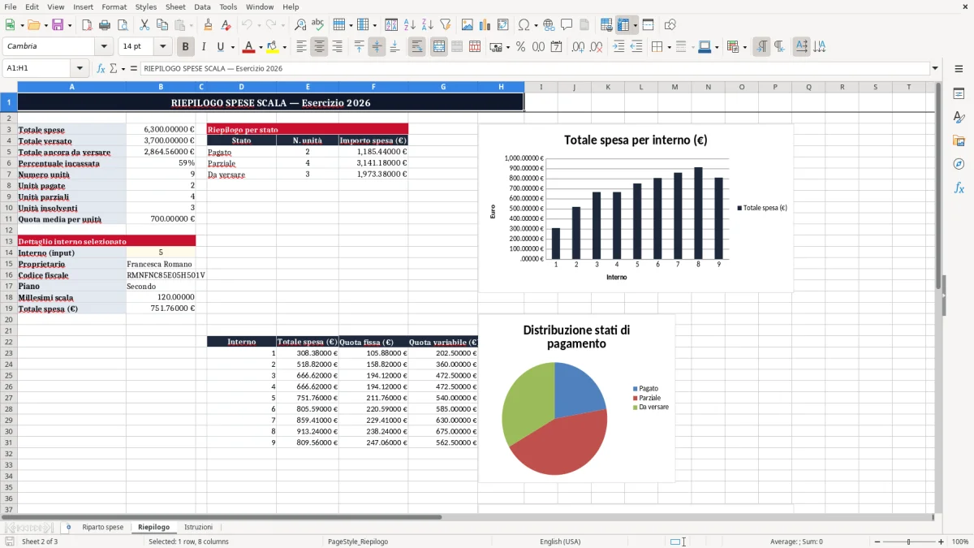Viewport: 974px width, 548px height.
Task: Open the Name Box dropdown
Action: (x=80, y=68)
